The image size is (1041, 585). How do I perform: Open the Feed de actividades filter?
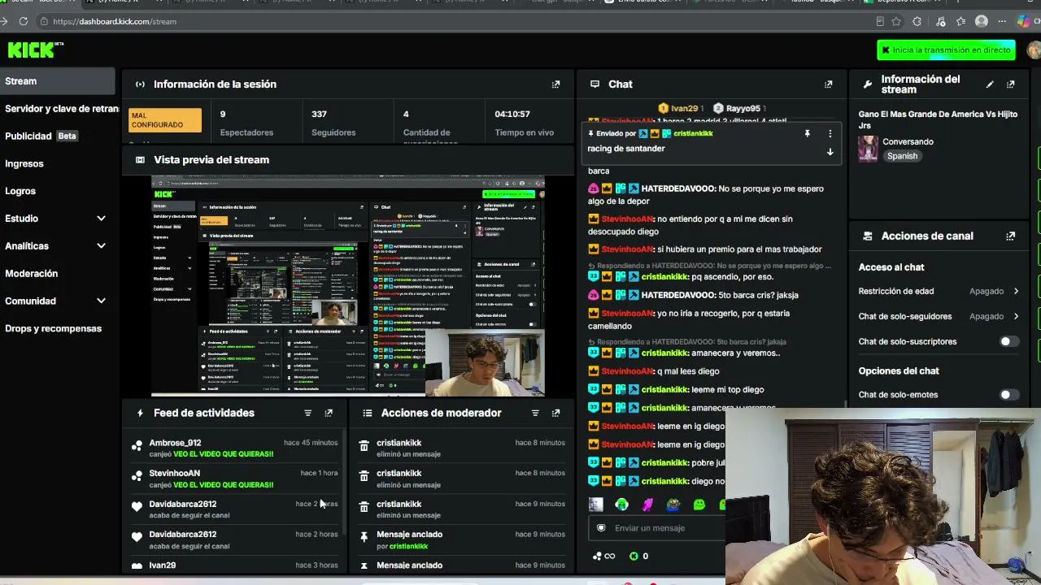pos(308,414)
